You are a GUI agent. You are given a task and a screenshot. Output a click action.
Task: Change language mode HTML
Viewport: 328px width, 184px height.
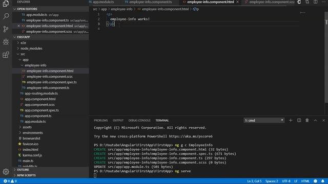pyautogui.click(x=305, y=181)
